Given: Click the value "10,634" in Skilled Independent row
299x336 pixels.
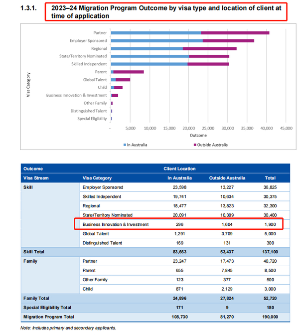Looking at the screenshot, I should pos(227,197).
